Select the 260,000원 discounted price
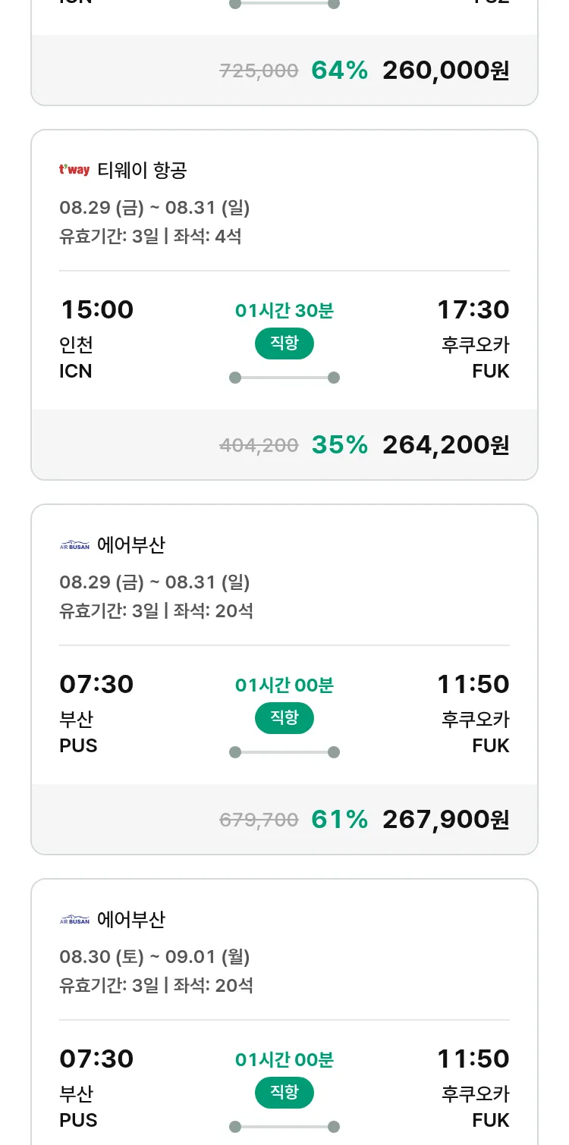This screenshot has width=569, height=1145. [445, 71]
